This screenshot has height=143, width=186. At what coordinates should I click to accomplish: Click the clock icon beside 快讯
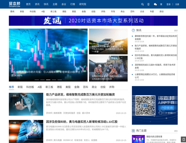pos(133,30)
